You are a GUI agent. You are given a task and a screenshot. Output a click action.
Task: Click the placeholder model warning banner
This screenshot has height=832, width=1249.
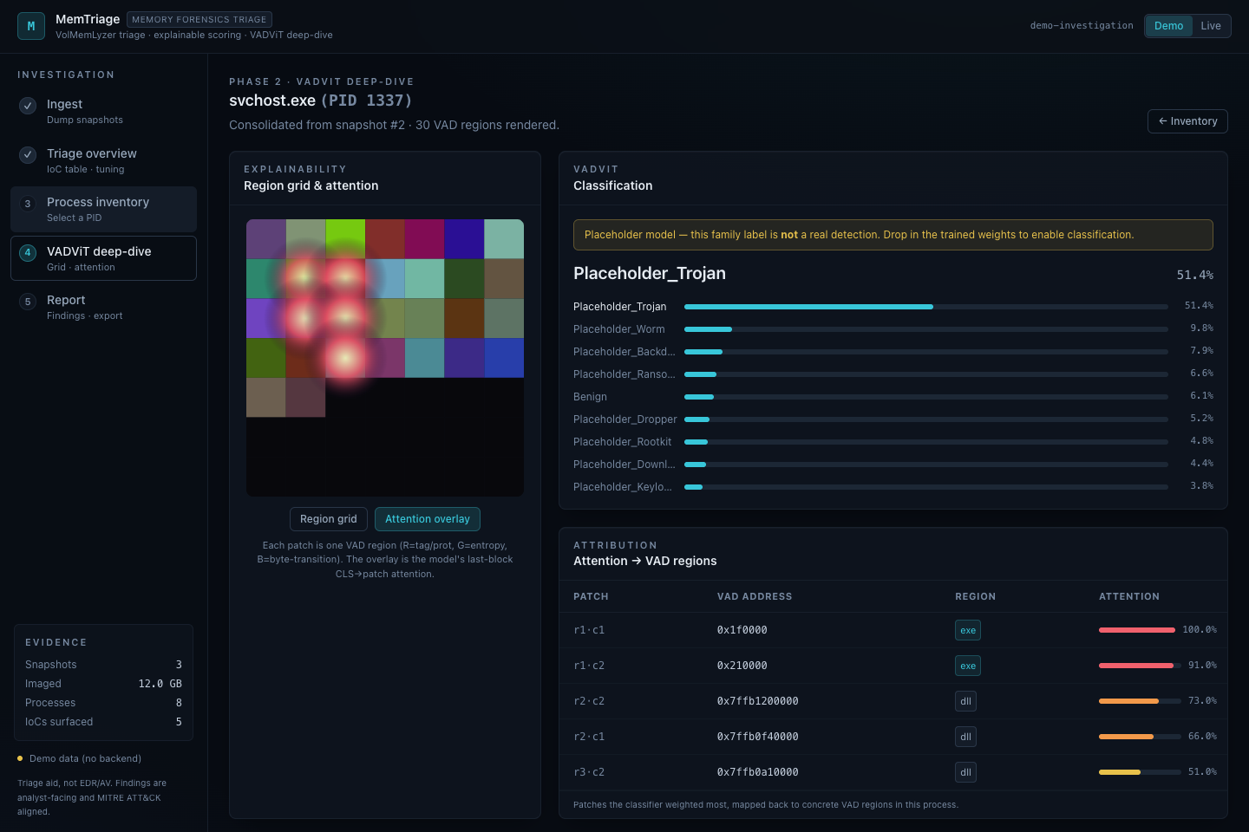click(893, 235)
